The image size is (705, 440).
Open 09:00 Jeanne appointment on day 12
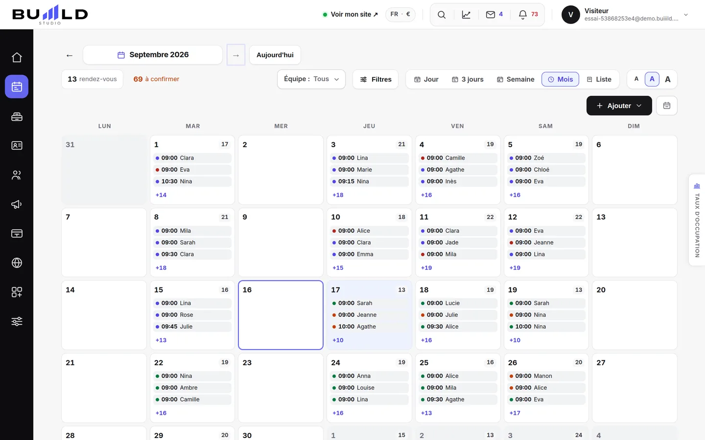[546, 242]
